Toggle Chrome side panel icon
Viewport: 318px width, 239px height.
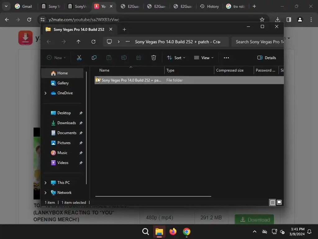(289, 20)
